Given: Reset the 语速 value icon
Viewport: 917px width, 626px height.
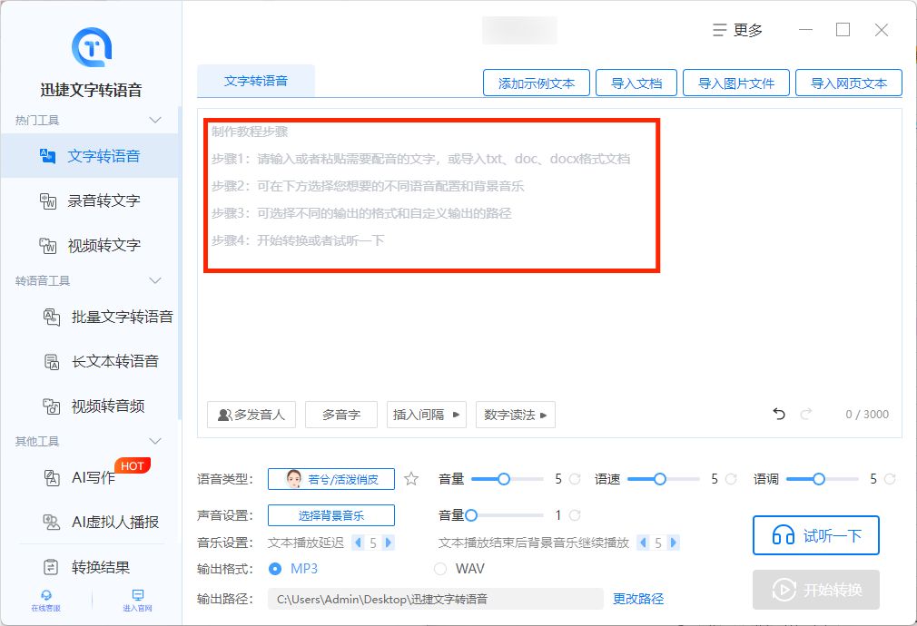Looking at the screenshot, I should [731, 479].
